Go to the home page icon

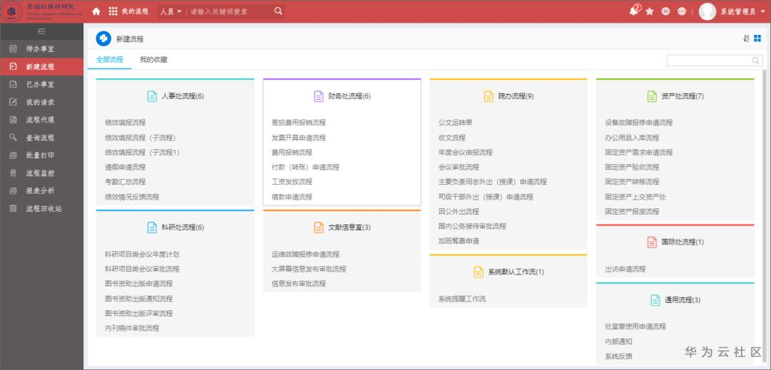pos(96,11)
